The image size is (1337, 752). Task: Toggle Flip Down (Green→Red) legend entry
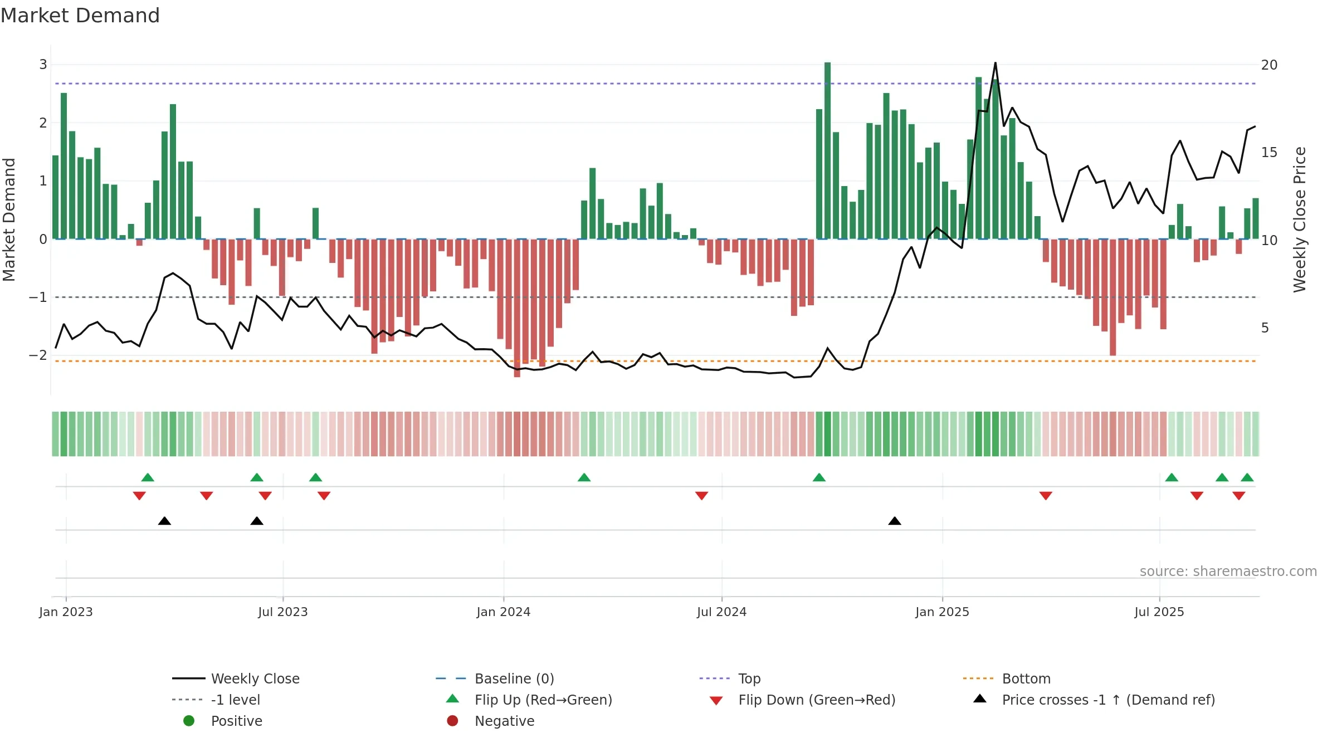point(802,700)
